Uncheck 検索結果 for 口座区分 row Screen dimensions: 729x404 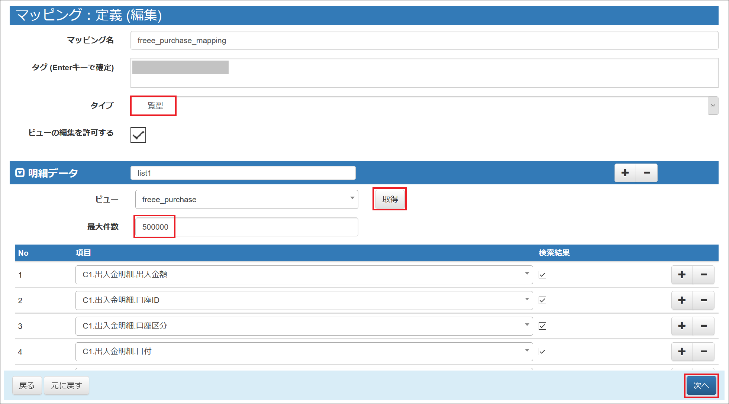pos(542,326)
